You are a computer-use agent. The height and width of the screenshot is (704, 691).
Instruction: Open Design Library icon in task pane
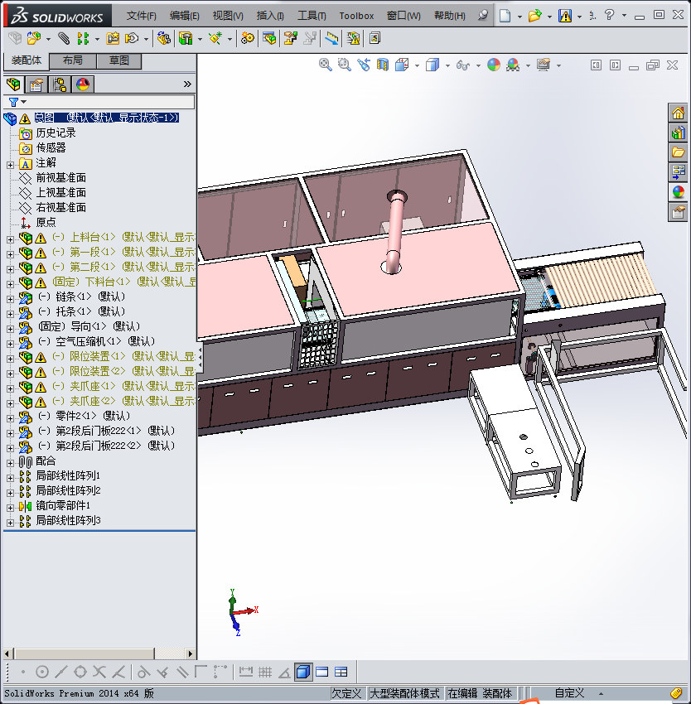point(679,133)
